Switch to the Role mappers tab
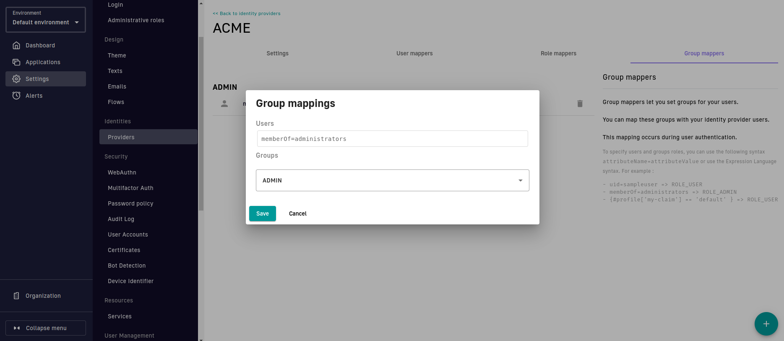Image resolution: width=784 pixels, height=341 pixels. click(558, 54)
